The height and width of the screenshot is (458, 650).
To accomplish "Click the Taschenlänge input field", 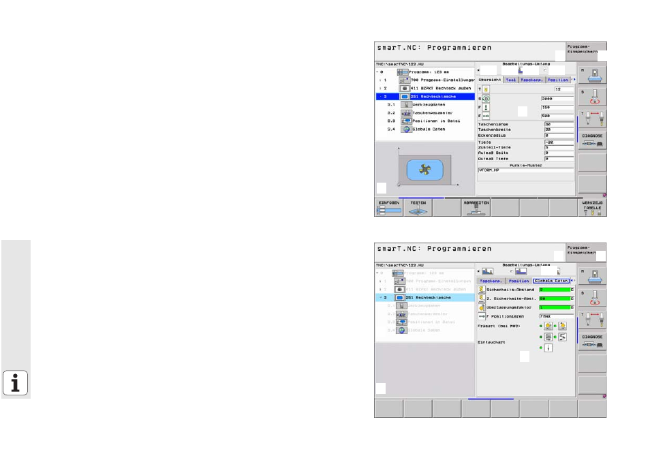I will pyautogui.click(x=559, y=124).
